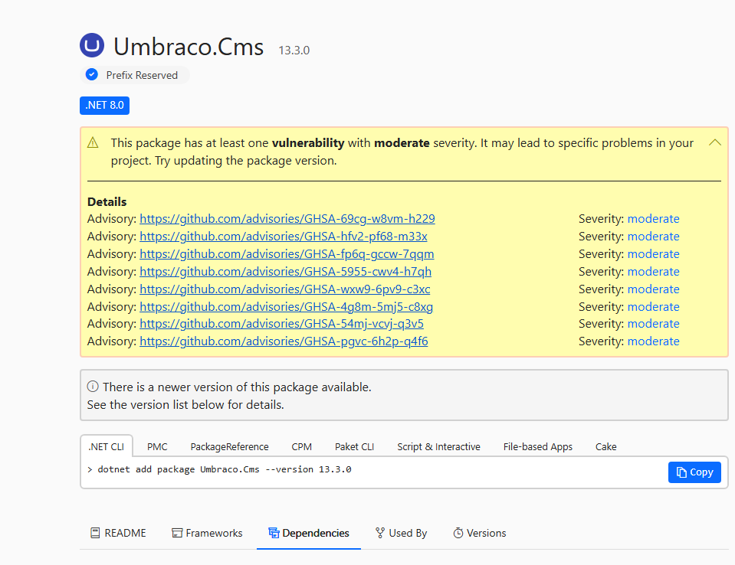The image size is (735, 565).
Task: Select the Paket CLI tab
Action: (354, 446)
